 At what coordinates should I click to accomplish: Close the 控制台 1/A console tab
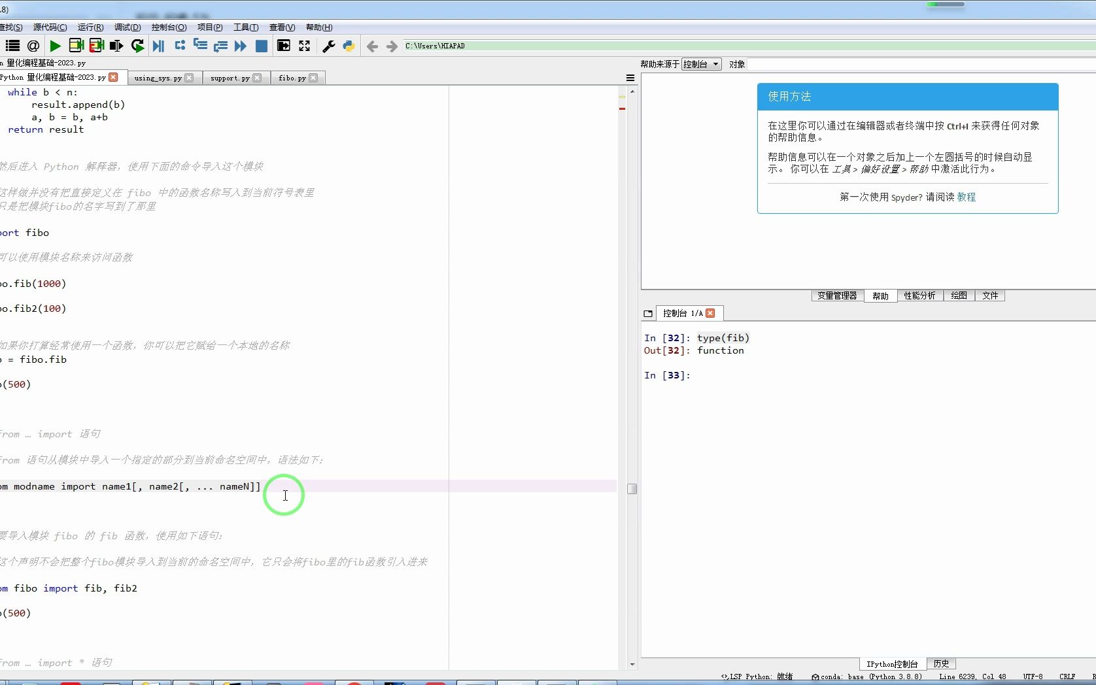point(710,313)
